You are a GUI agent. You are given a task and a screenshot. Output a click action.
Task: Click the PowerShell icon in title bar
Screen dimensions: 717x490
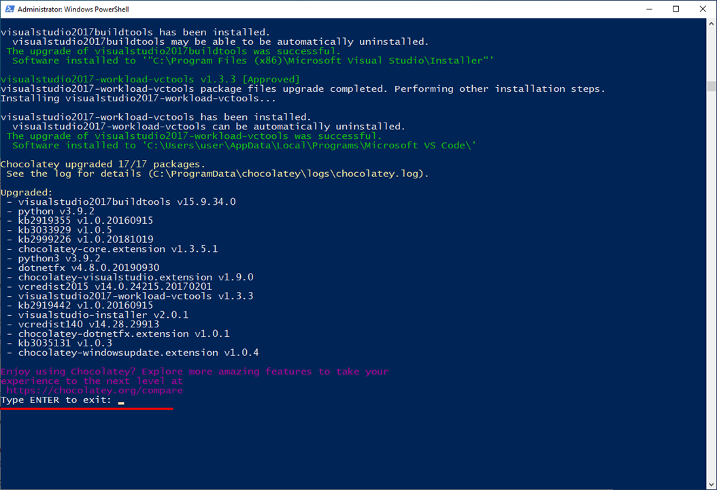click(x=10, y=9)
